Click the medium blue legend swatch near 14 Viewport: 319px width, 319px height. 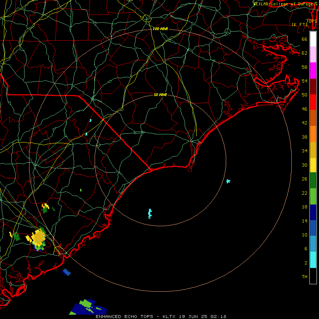313,228
